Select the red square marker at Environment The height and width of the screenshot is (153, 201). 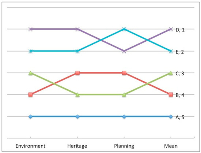[30, 94]
